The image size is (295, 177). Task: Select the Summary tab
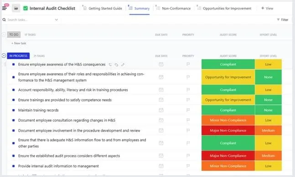coord(139,8)
